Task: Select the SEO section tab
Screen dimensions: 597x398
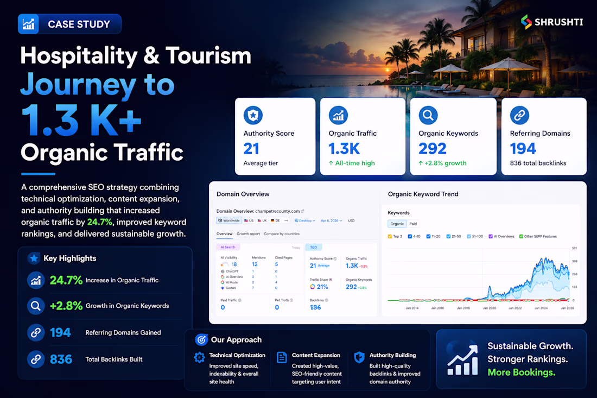Action: click(x=314, y=247)
